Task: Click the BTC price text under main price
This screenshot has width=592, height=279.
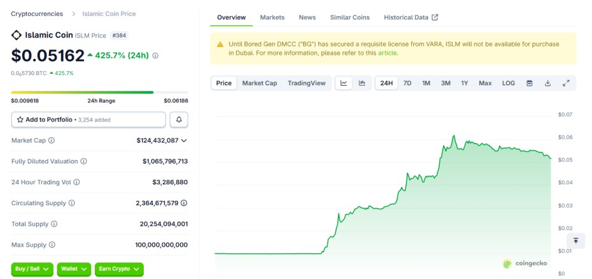Action: tap(29, 74)
